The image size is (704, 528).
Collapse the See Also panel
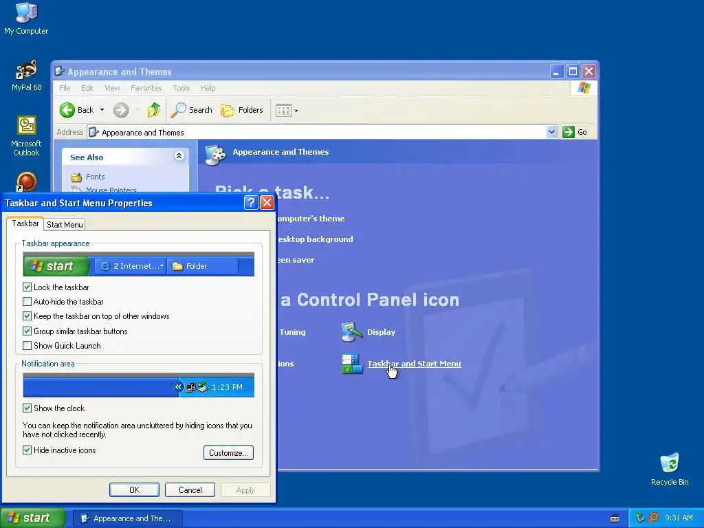pyautogui.click(x=179, y=156)
